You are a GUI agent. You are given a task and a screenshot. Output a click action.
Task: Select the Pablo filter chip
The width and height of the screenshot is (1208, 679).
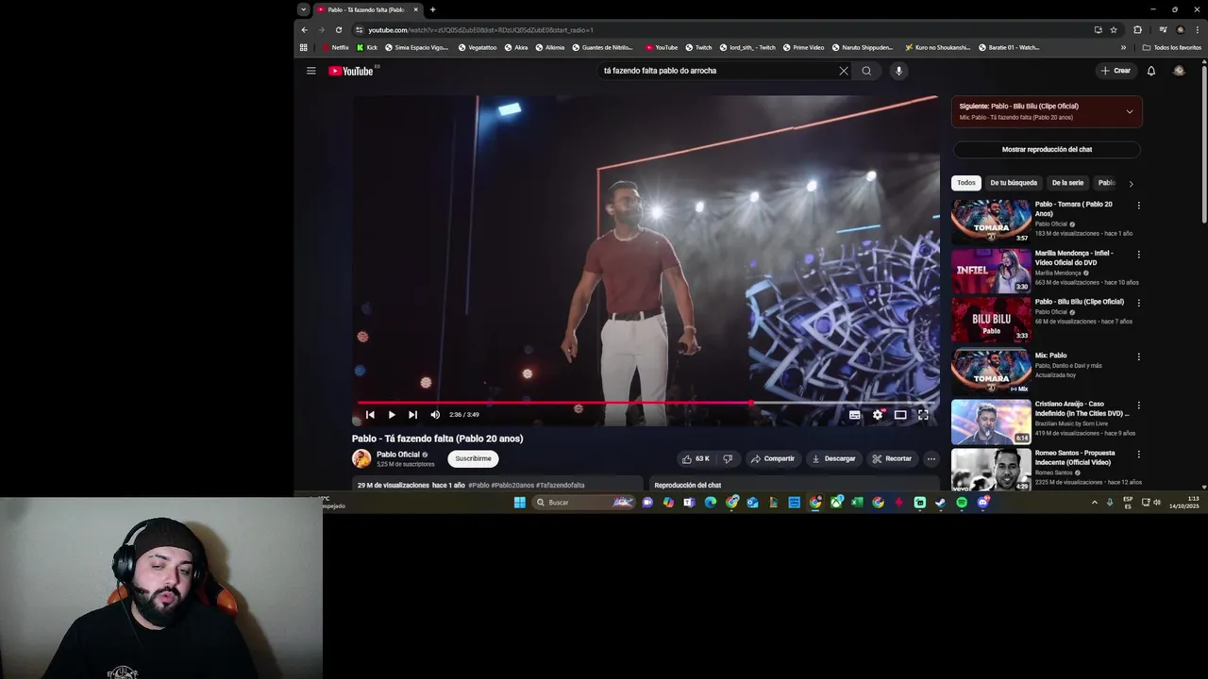coord(1107,183)
